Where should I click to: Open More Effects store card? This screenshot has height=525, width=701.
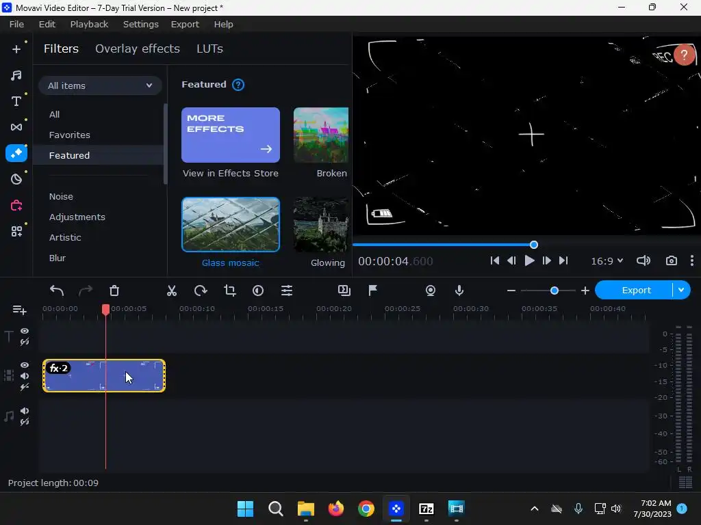230,135
